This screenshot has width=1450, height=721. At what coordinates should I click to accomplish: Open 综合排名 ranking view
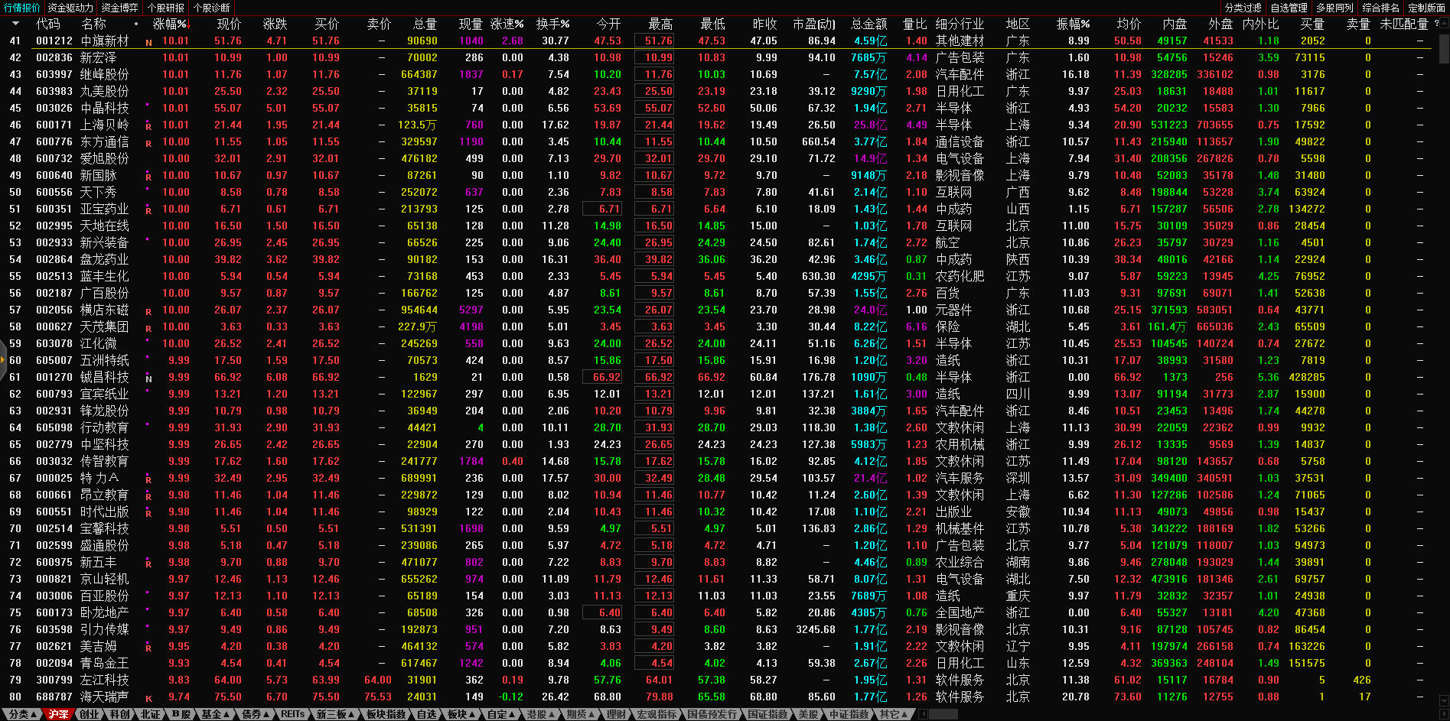1380,8
